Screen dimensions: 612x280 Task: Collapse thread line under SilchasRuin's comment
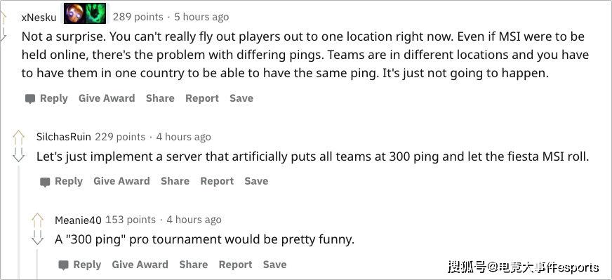point(18,222)
